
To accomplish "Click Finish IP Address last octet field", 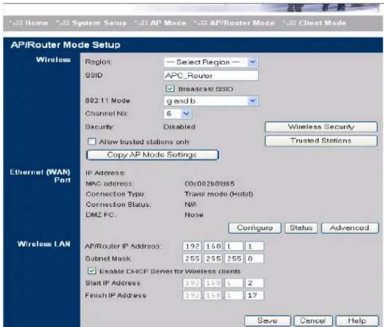I will point(254,296).
